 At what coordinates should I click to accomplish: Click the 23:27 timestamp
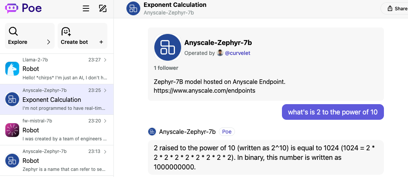tap(94, 60)
